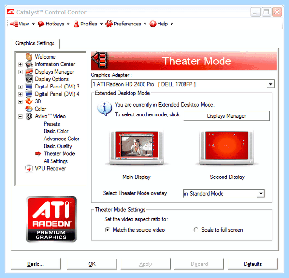This screenshot has width=289, height=278.
Task: Click the Displays Manager button
Action: coord(226,116)
